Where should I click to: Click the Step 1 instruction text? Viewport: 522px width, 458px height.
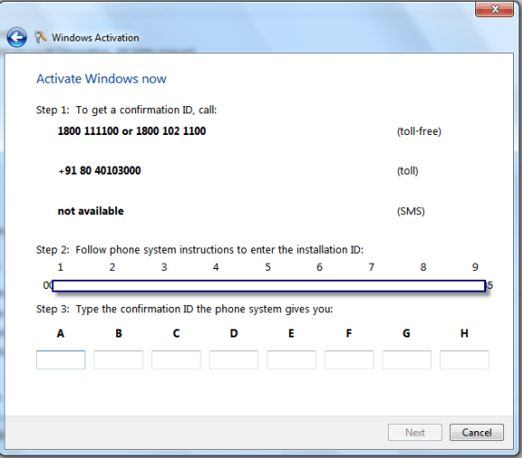pyautogui.click(x=127, y=110)
